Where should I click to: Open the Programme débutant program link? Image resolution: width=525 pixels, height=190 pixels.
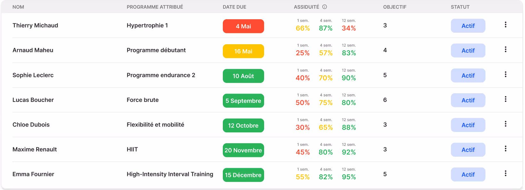point(156,50)
